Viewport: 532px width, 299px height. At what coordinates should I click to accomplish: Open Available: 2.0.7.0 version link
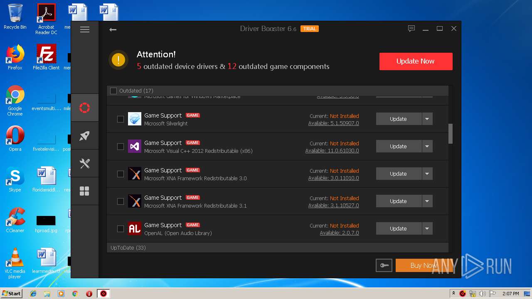[x=339, y=233]
